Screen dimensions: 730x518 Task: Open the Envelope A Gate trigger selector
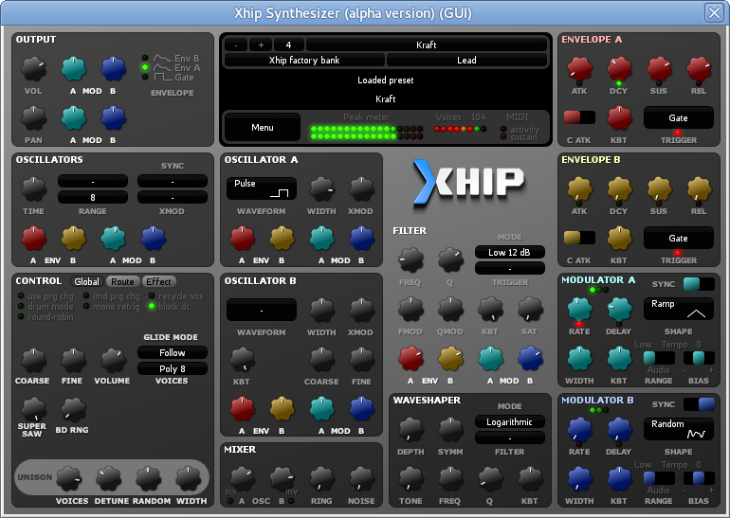point(678,117)
